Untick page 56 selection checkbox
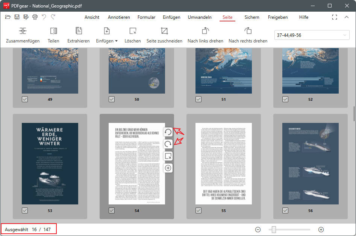 click(x=285, y=210)
